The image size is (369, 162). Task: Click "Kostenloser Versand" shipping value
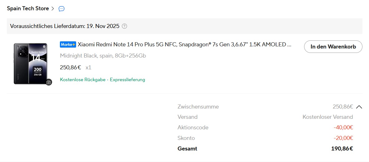coord(328,117)
